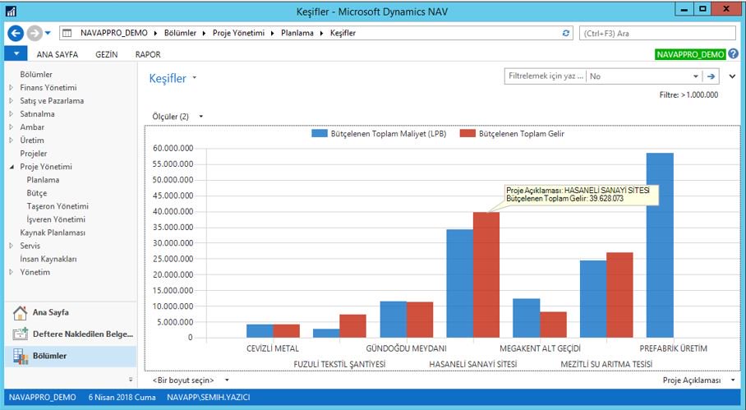Click the red HASANELİ SANAYİ SİTESİ bar
The height and width of the screenshot is (410, 746).
pos(486,275)
